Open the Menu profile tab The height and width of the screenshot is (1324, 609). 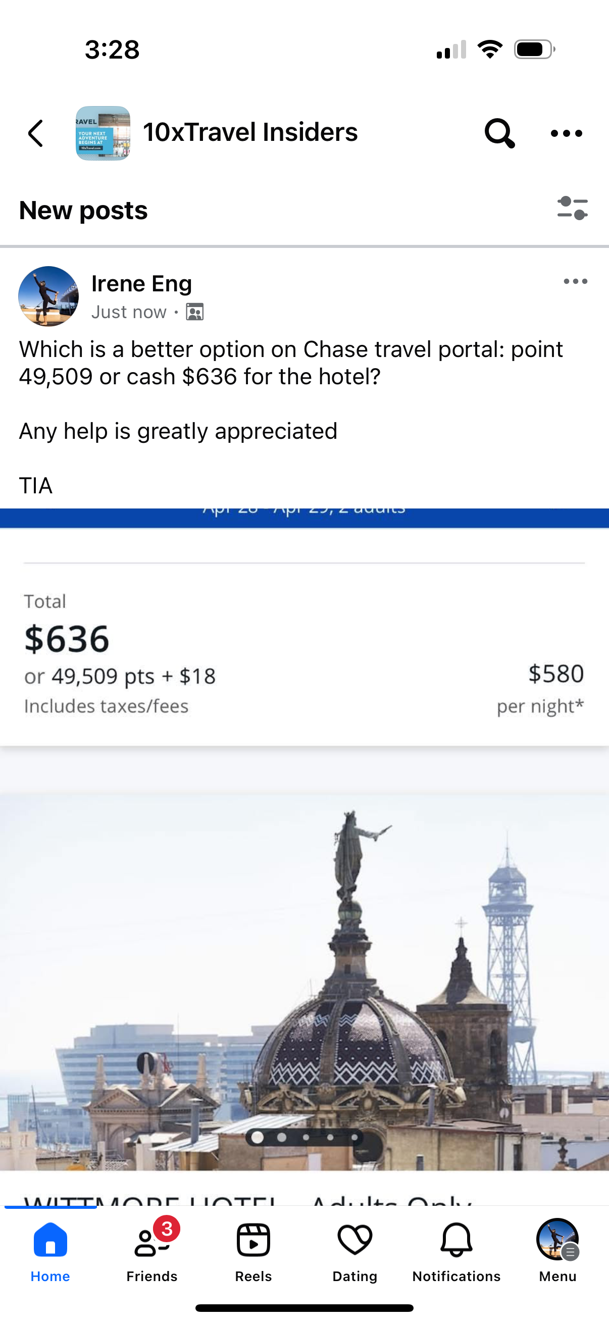(x=557, y=1251)
